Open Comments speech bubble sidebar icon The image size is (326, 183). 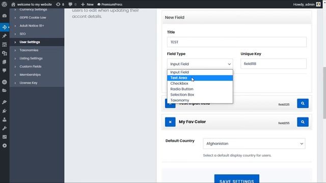tap(5, 71)
